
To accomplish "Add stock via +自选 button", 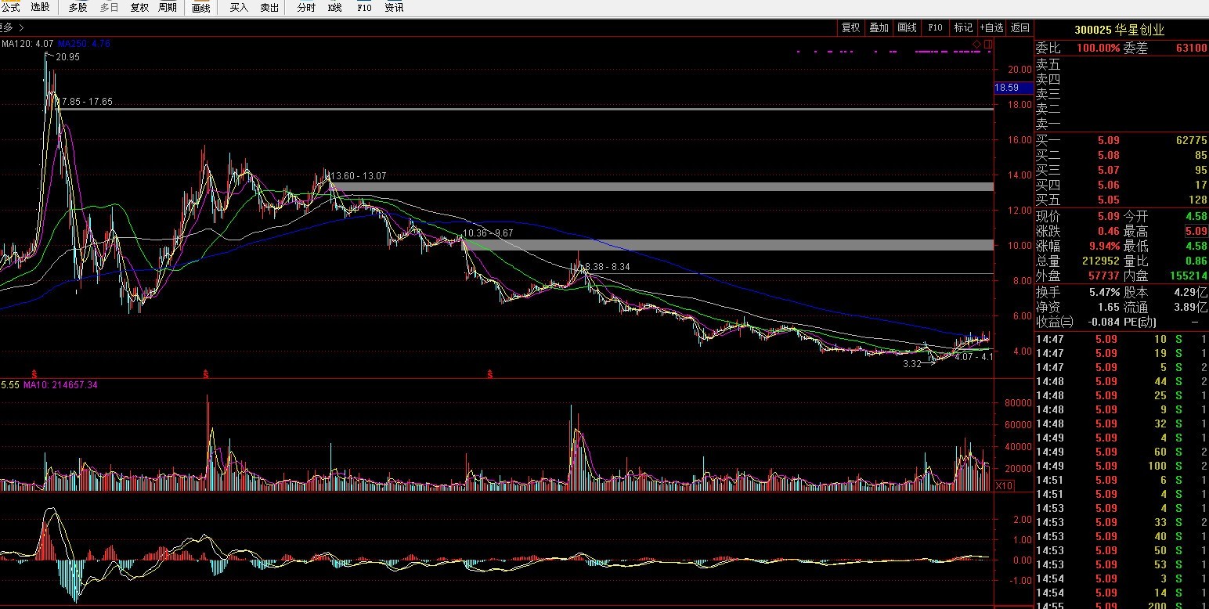I will [x=991, y=27].
